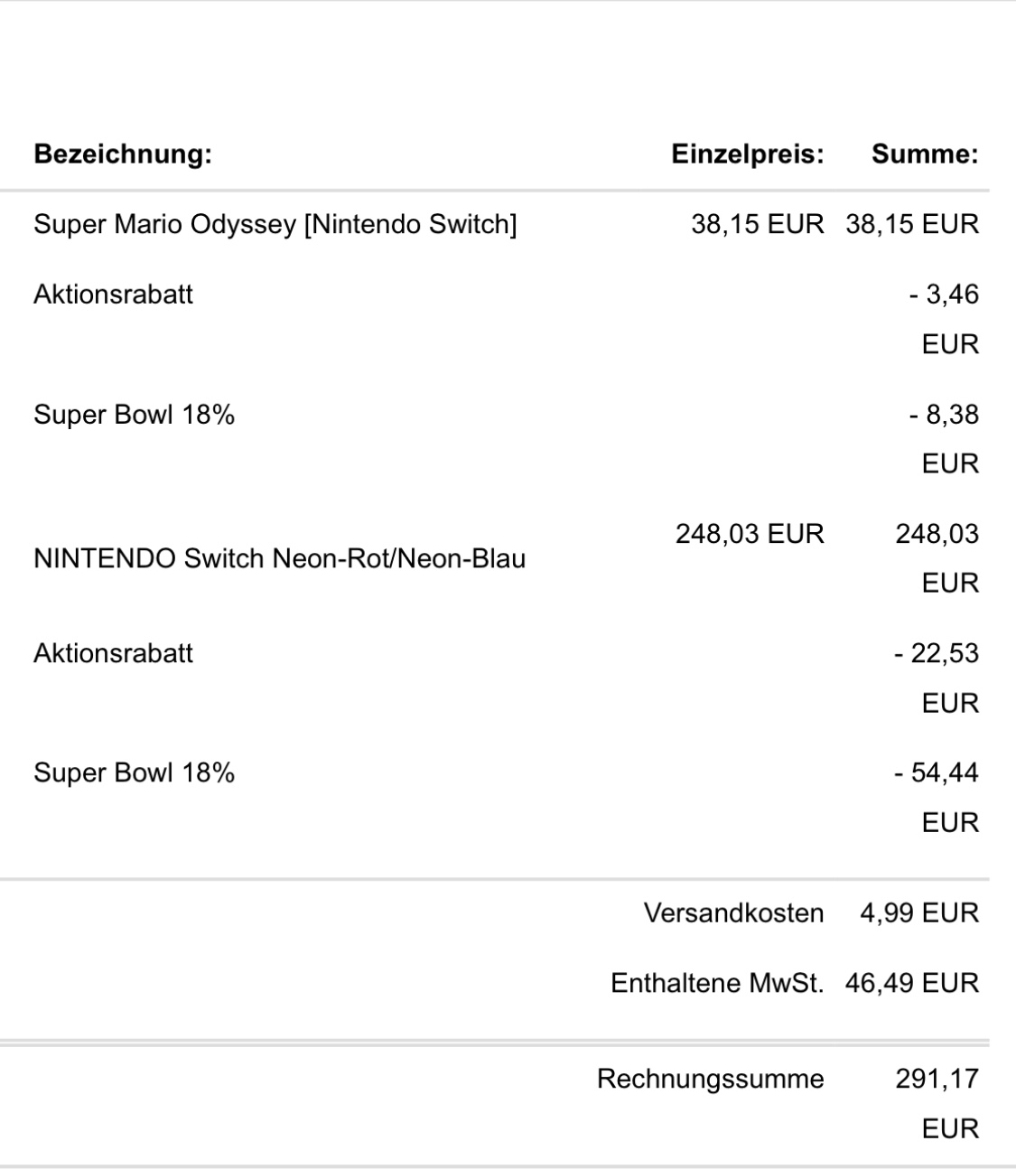Click the Summe column header
The image size is (1016, 1169).
[925, 154]
